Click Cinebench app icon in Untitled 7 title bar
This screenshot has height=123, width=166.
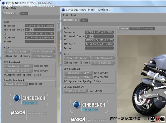click(x=63, y=10)
